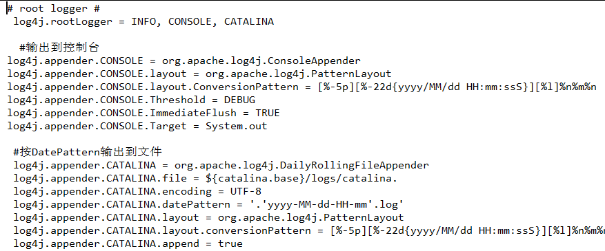The image size is (605, 251).
Task: Click TRUE in the ImmediateFlush line
Action: click(268, 113)
